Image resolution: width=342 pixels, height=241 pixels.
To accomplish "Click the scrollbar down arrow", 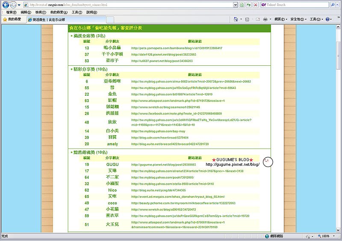I will (338, 230).
